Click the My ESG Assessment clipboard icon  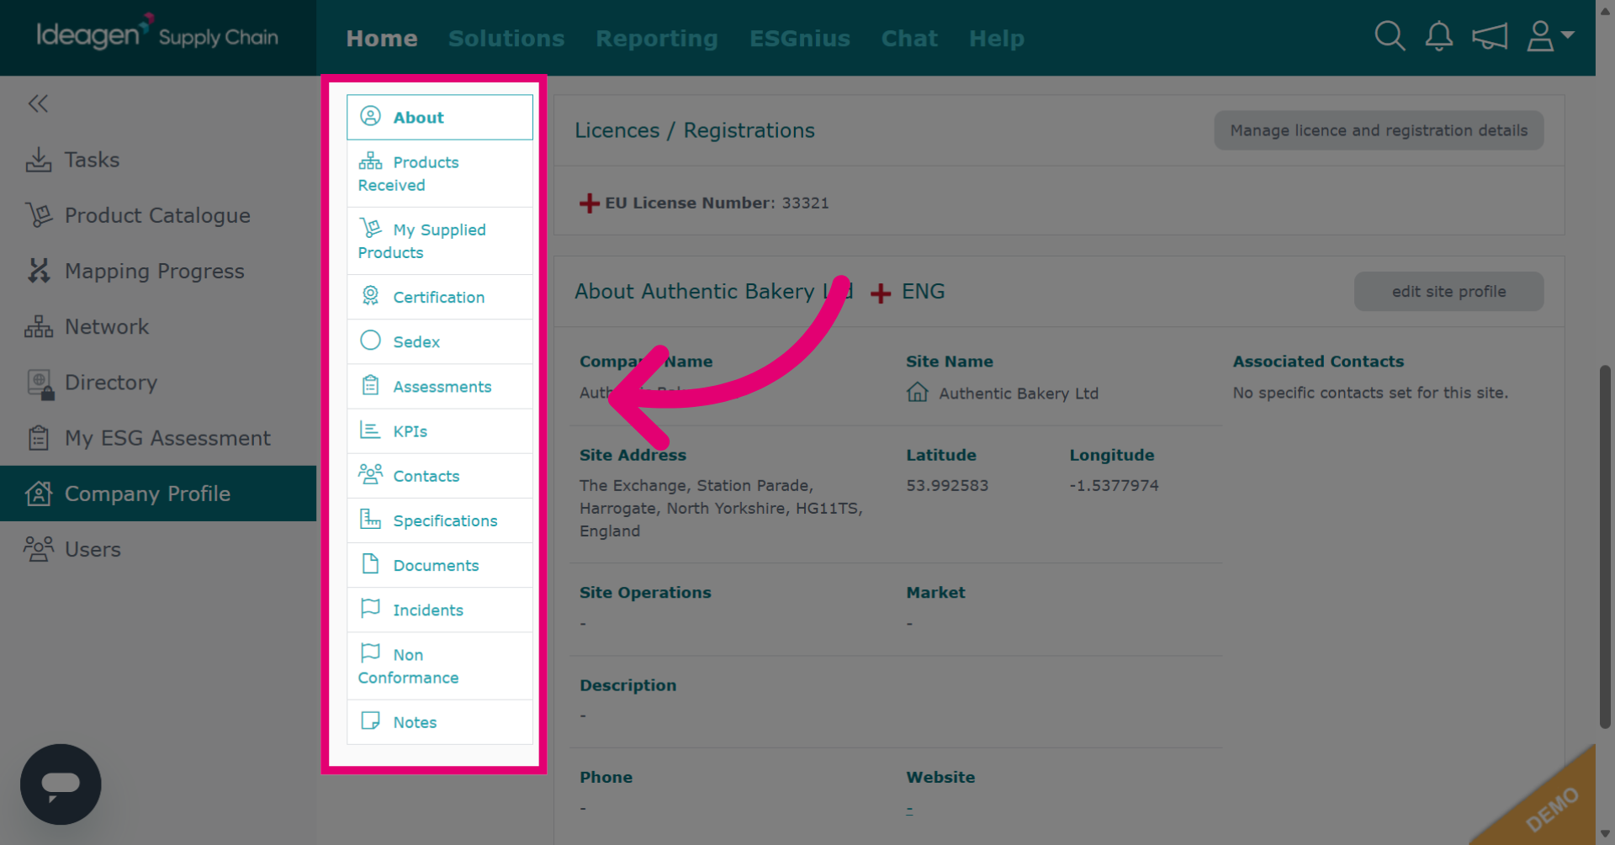click(x=39, y=438)
